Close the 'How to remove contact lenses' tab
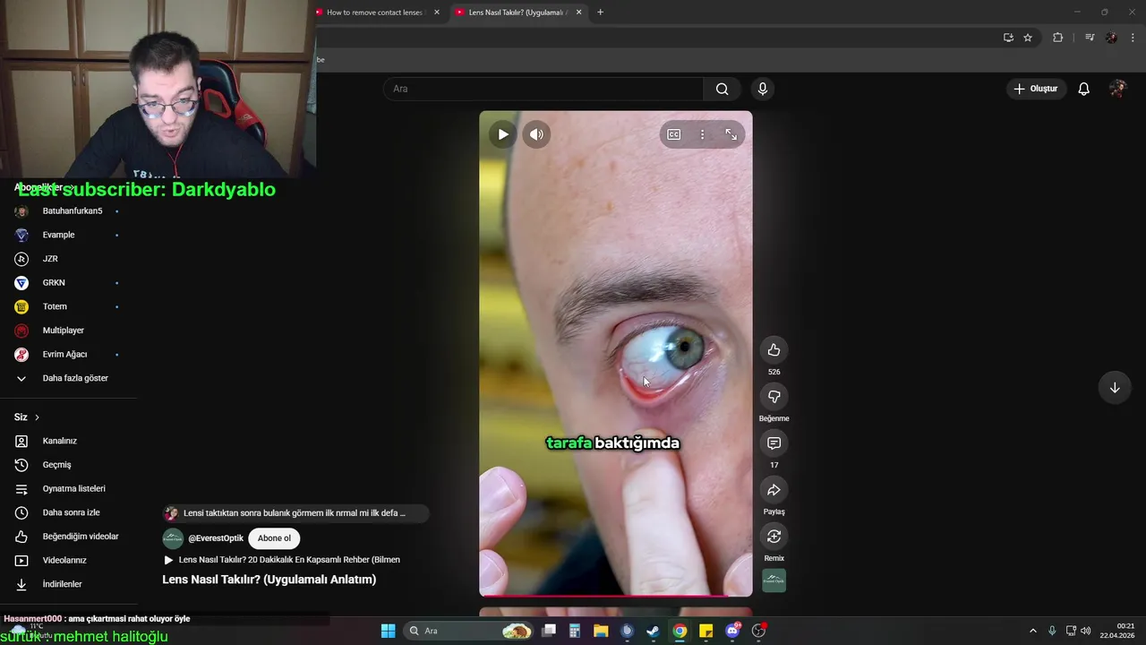The height and width of the screenshot is (645, 1146). pos(437,13)
